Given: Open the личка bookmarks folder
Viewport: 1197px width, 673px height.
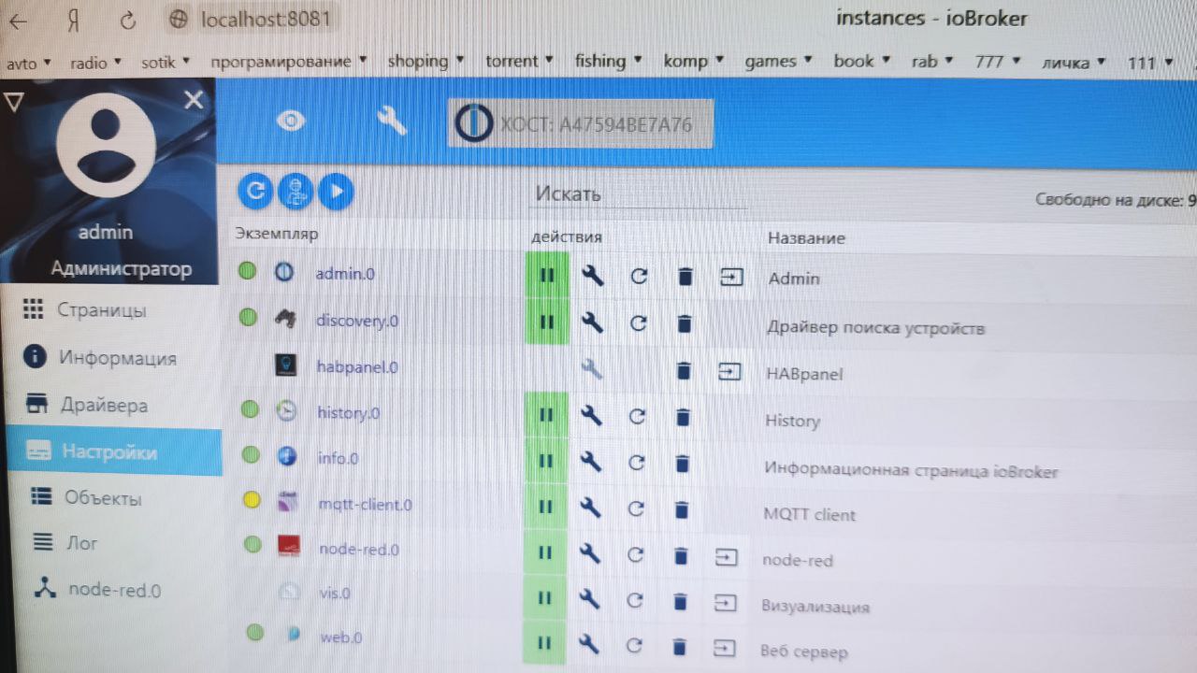Looking at the screenshot, I should tap(1074, 63).
